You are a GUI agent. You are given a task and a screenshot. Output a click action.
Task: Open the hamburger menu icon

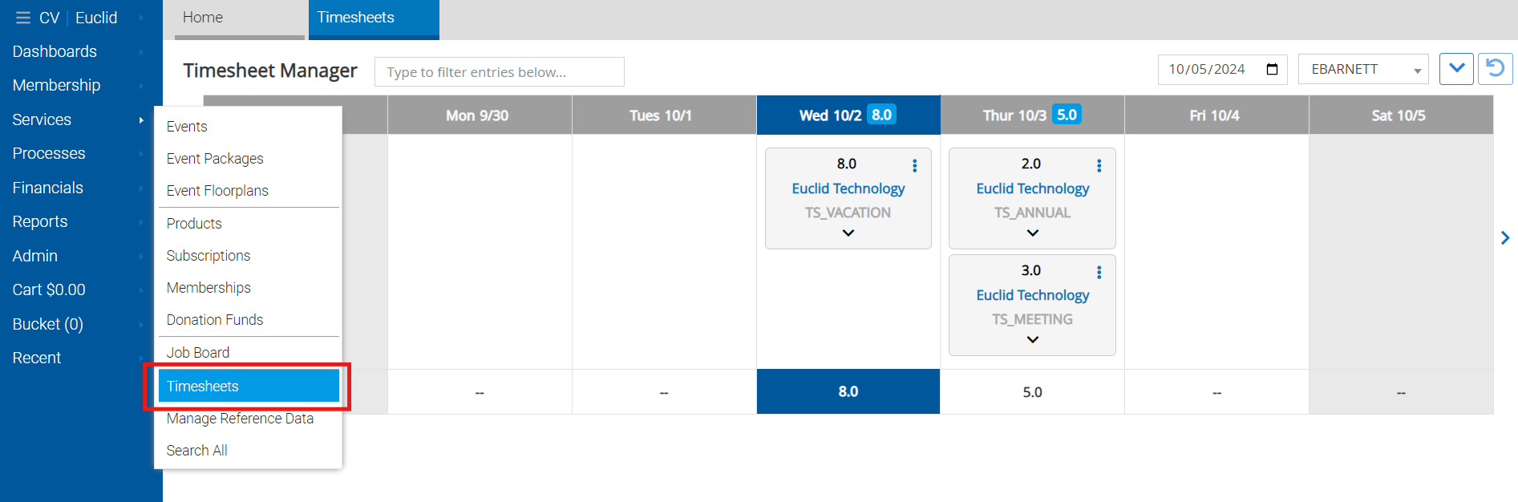[22, 18]
